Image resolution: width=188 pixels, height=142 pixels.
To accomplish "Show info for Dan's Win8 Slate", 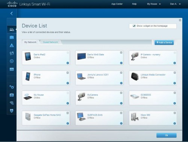I will [x=121, y=63].
